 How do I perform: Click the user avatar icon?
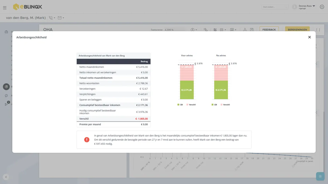tap(294, 7)
